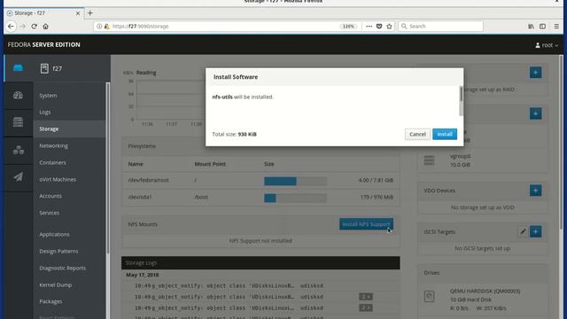The image size is (567, 319).
Task: Toggle the Firefox sidebar icon
Action: (542, 26)
